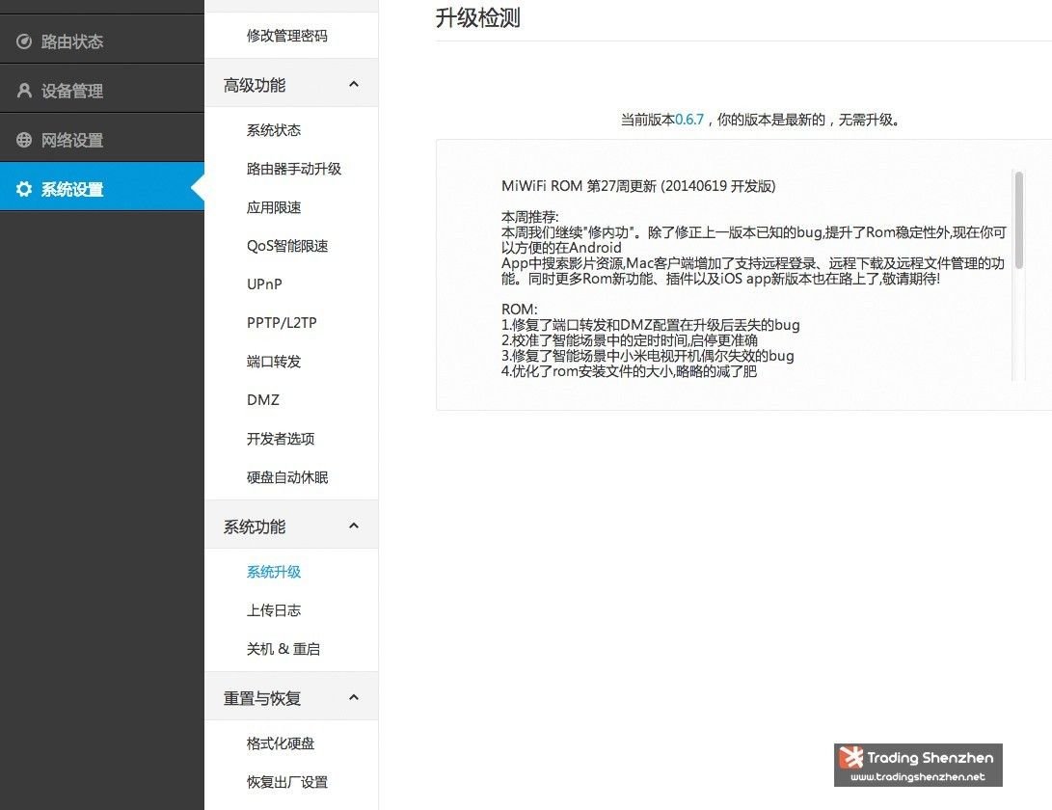Open the 上传日志 page
The image size is (1052, 810).
pos(274,610)
